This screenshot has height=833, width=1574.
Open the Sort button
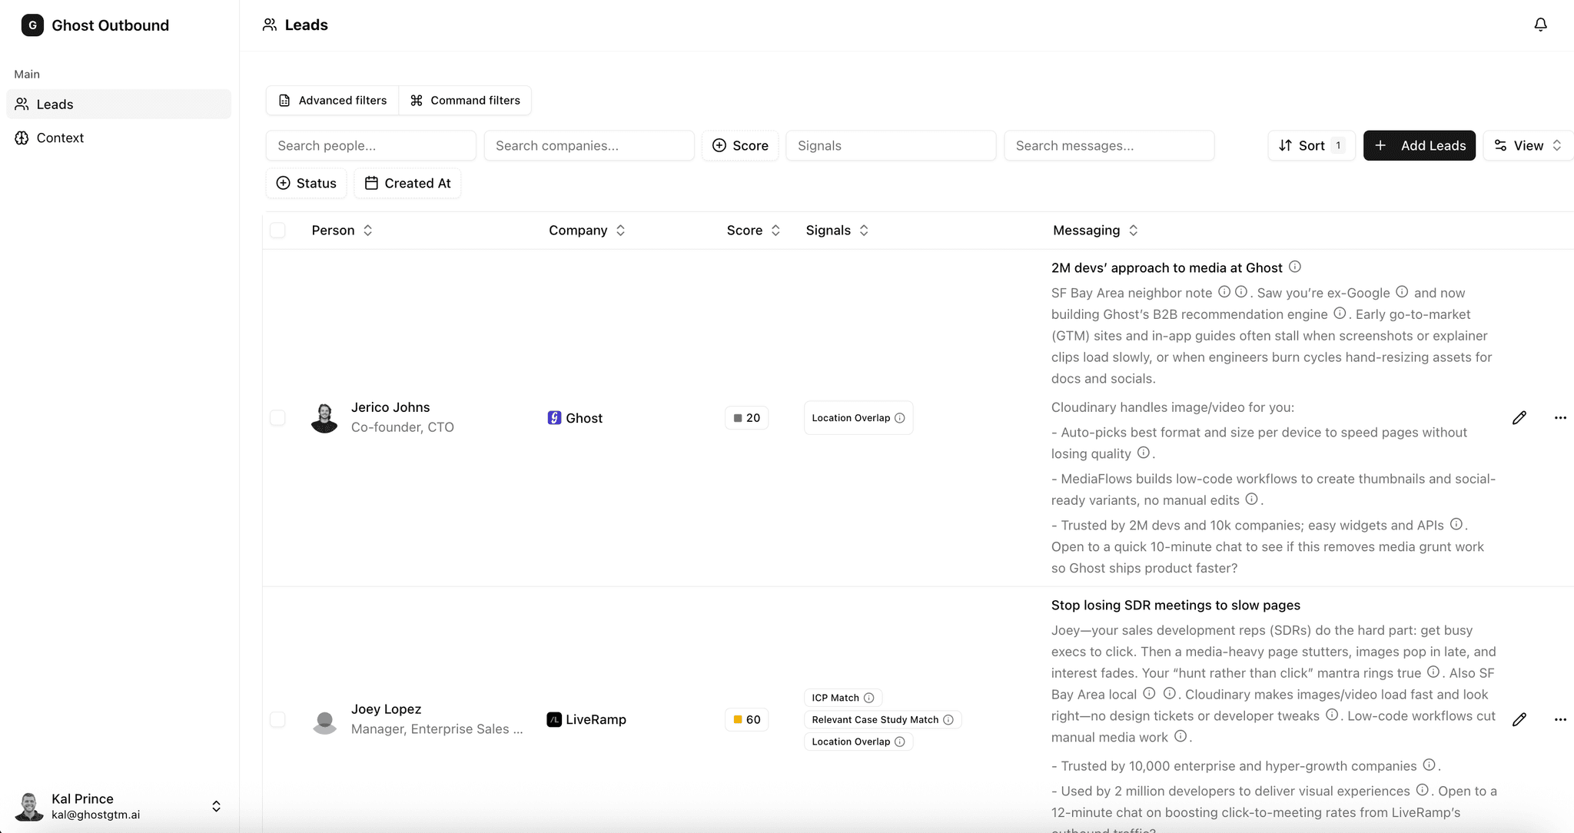click(1311, 145)
